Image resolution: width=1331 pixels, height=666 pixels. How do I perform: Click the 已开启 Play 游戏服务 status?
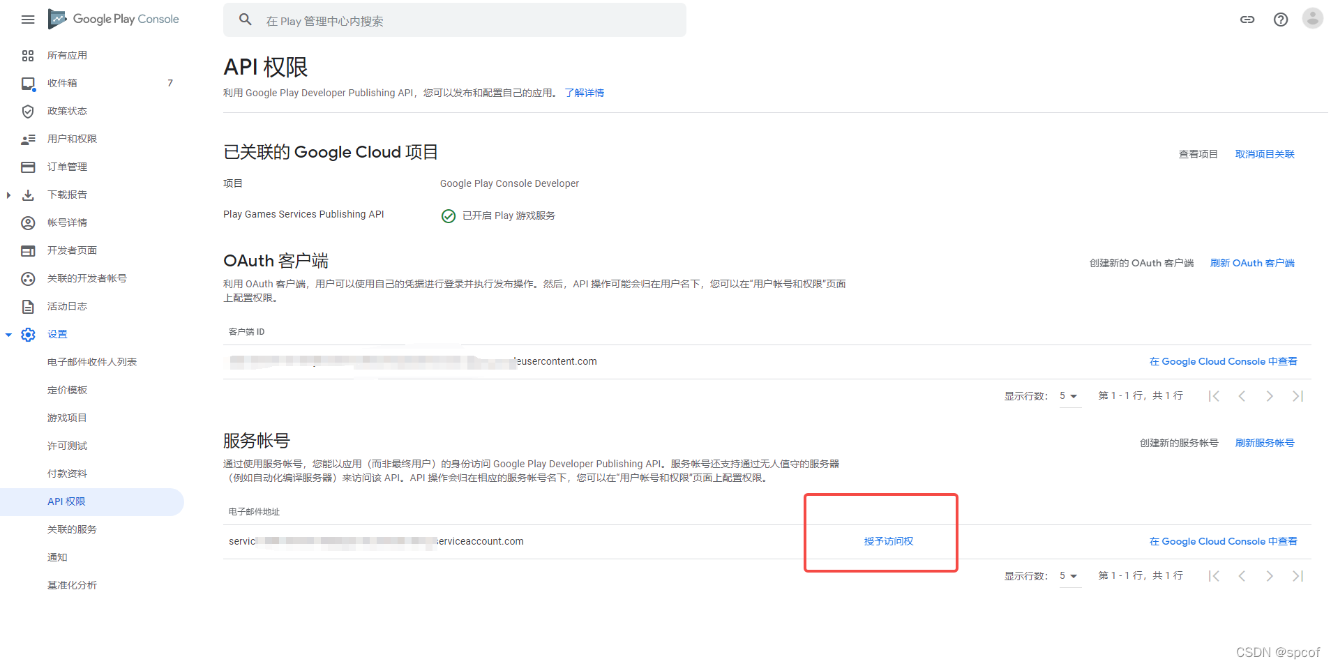coord(509,215)
